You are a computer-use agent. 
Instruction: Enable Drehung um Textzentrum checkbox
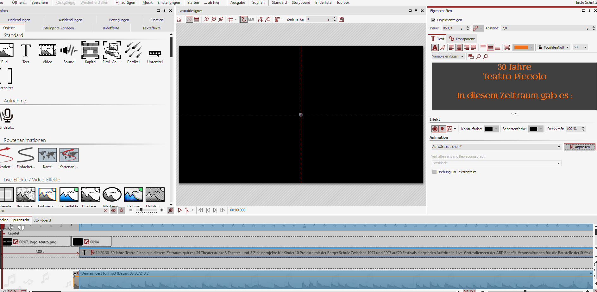[x=434, y=172]
